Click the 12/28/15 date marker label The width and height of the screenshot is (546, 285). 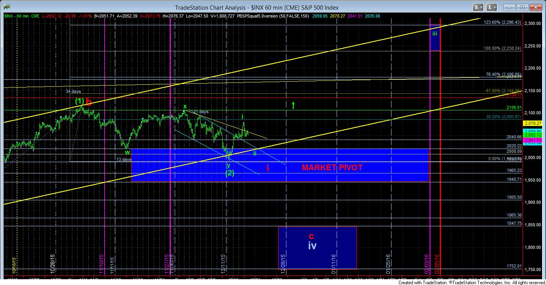(x=284, y=264)
